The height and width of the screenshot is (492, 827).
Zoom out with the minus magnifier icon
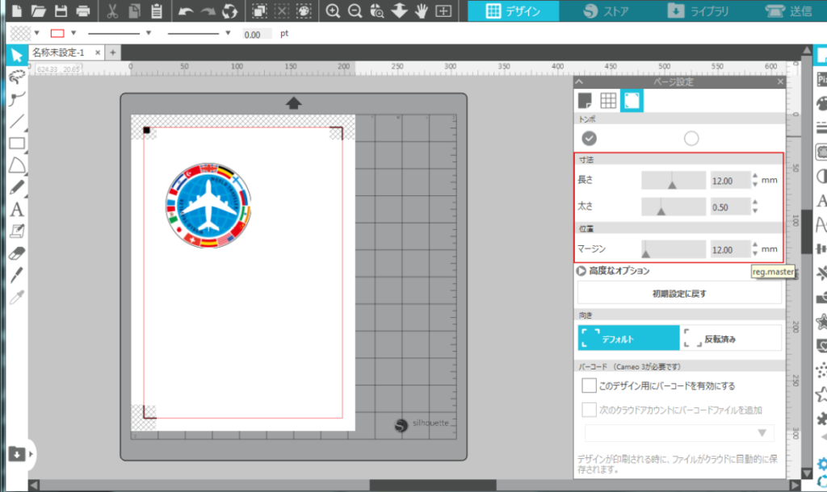tap(355, 10)
